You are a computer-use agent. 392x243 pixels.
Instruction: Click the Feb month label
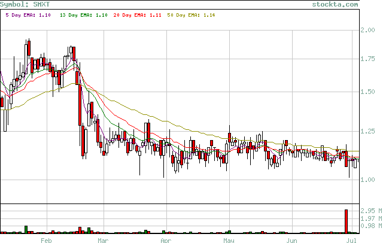46,240
